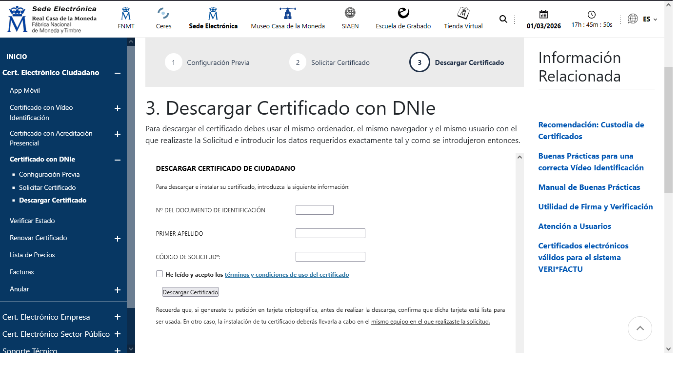Click the Primer Apellido input field
Screen dimensions: 679x367
(x=330, y=233)
